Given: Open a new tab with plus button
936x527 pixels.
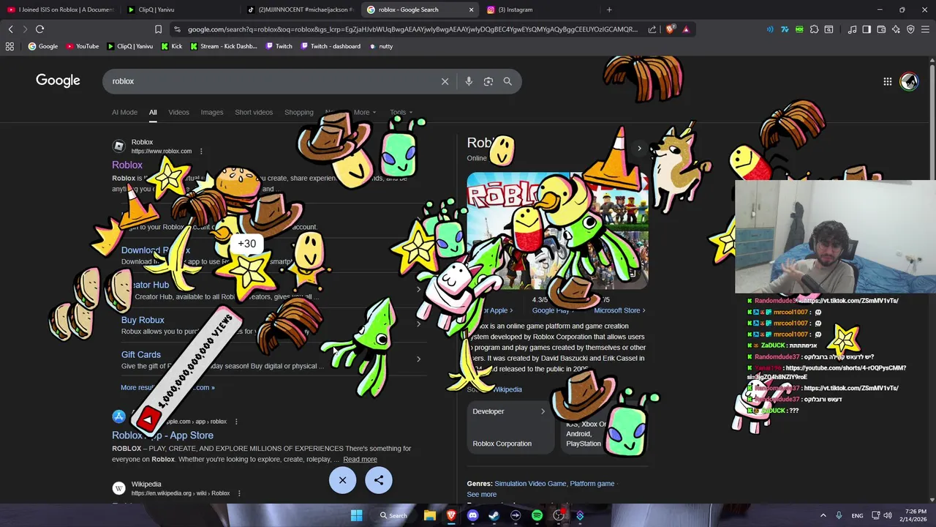Looking at the screenshot, I should tap(609, 10).
